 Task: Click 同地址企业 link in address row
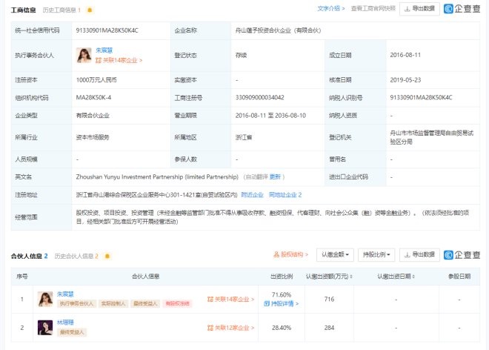tap(285, 194)
